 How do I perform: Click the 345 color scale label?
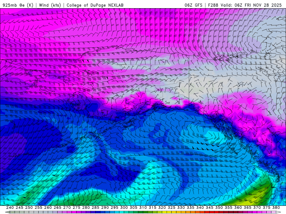coord(209,208)
